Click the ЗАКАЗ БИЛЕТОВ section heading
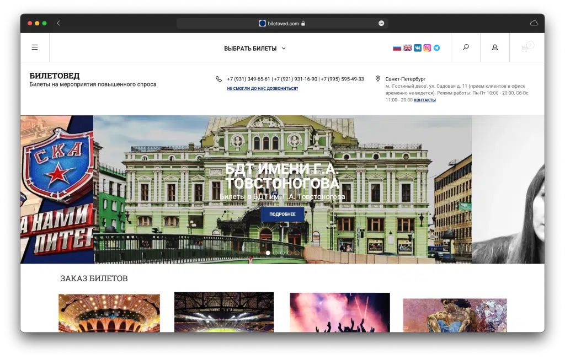This screenshot has height=359, width=565. pos(94,278)
